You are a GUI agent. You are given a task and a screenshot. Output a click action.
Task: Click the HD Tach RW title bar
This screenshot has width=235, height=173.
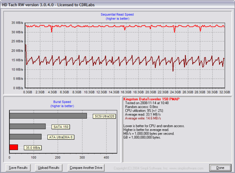point(117,4)
